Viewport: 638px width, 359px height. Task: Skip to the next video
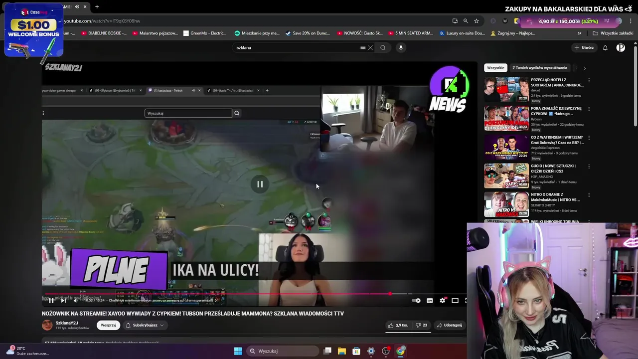(x=63, y=301)
